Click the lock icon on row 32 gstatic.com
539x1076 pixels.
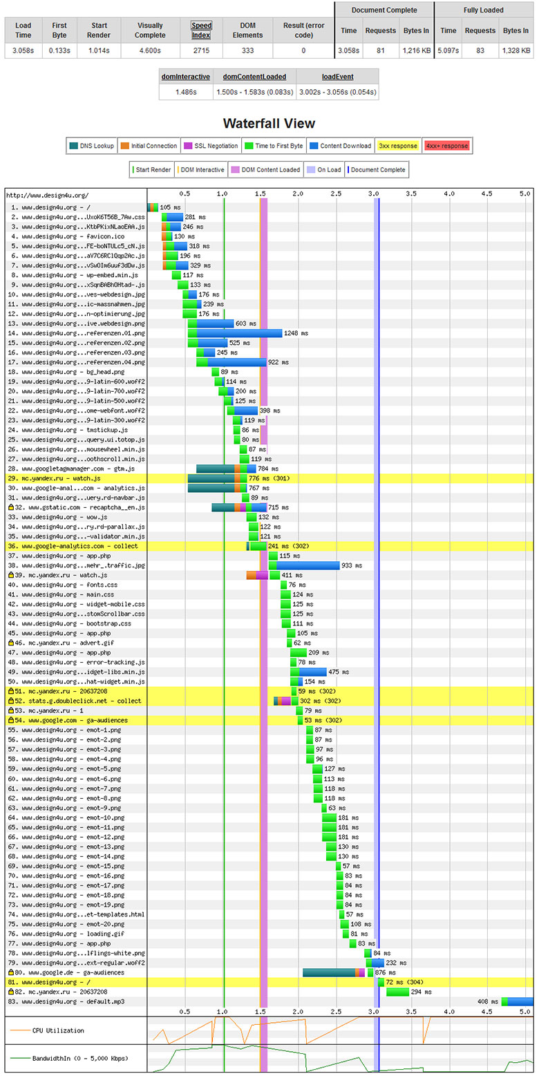click(x=11, y=507)
